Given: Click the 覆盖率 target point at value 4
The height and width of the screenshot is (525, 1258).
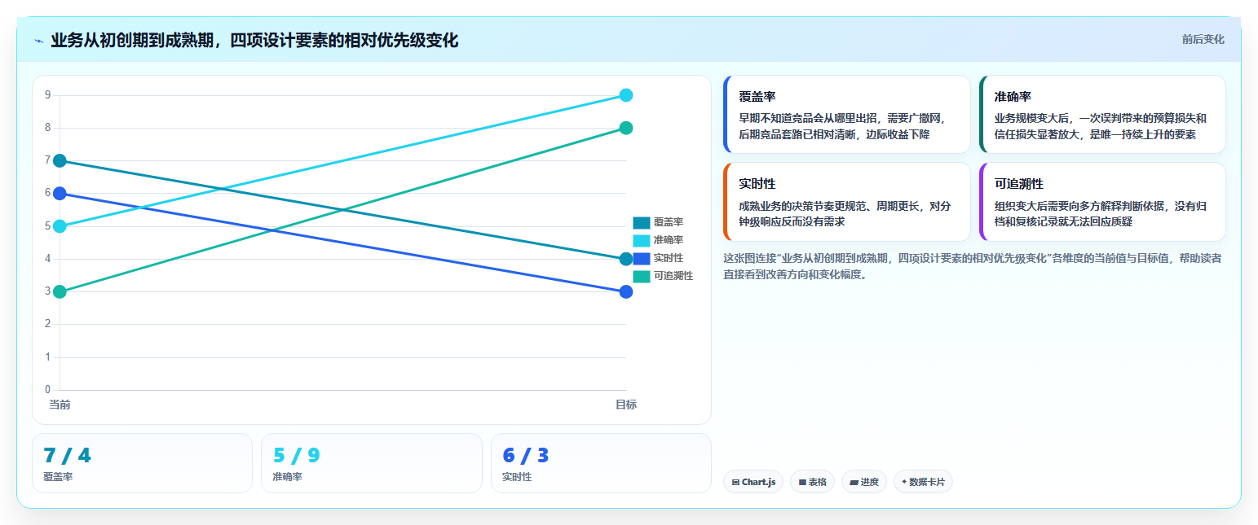Looking at the screenshot, I should (626, 259).
